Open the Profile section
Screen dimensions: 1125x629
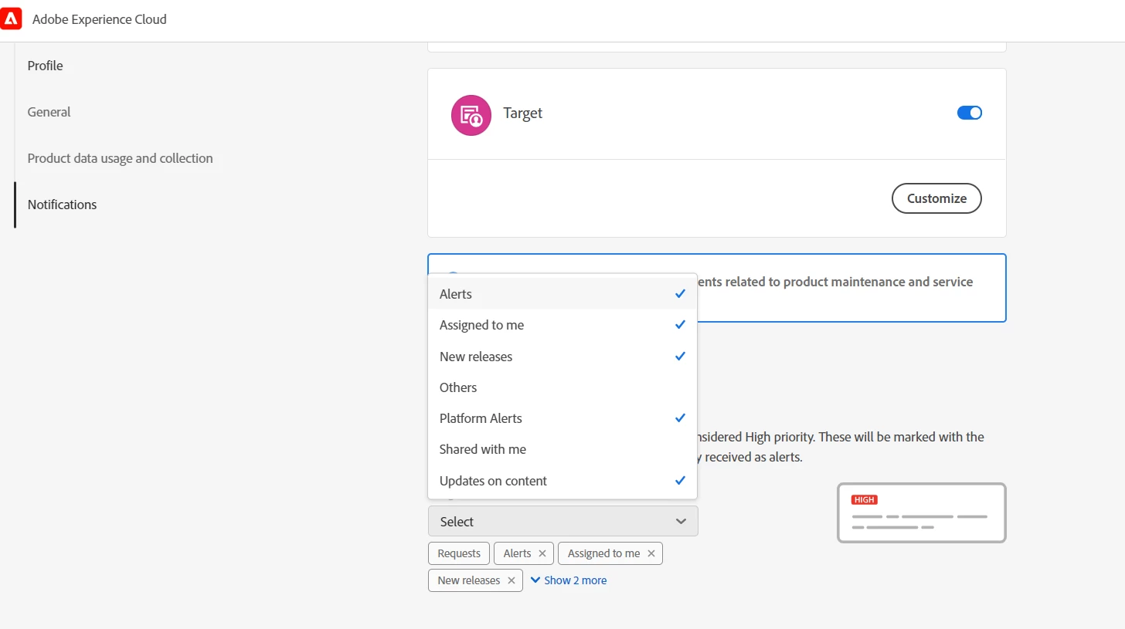[x=46, y=66]
